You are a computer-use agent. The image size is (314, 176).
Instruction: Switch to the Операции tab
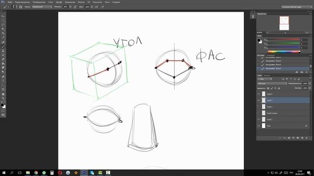pyautogui.click(x=270, y=55)
